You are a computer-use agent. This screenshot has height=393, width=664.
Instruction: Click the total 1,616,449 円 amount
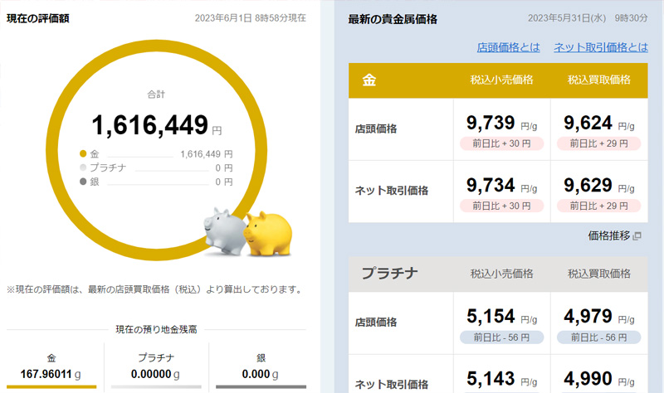(x=156, y=126)
